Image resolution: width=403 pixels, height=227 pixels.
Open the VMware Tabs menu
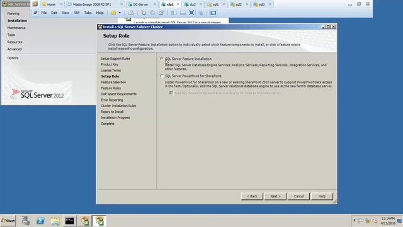88,13
